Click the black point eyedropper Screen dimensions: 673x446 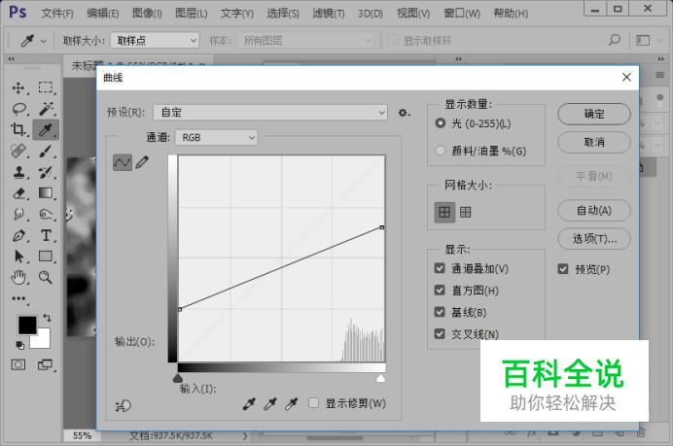[249, 403]
